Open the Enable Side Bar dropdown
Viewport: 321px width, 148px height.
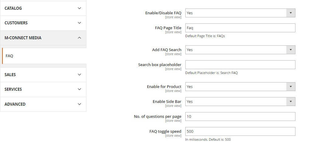tap(240, 101)
